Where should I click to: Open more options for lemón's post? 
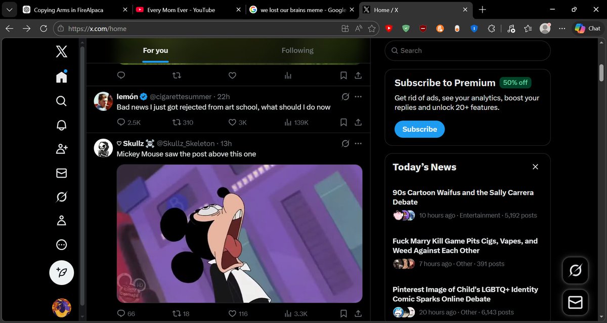(358, 96)
